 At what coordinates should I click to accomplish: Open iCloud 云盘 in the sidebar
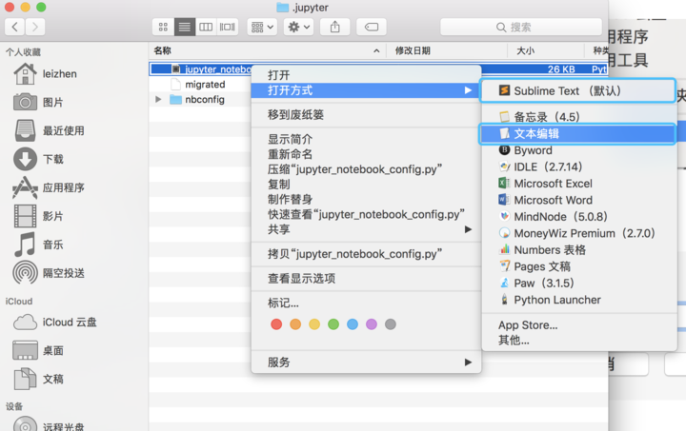55,323
